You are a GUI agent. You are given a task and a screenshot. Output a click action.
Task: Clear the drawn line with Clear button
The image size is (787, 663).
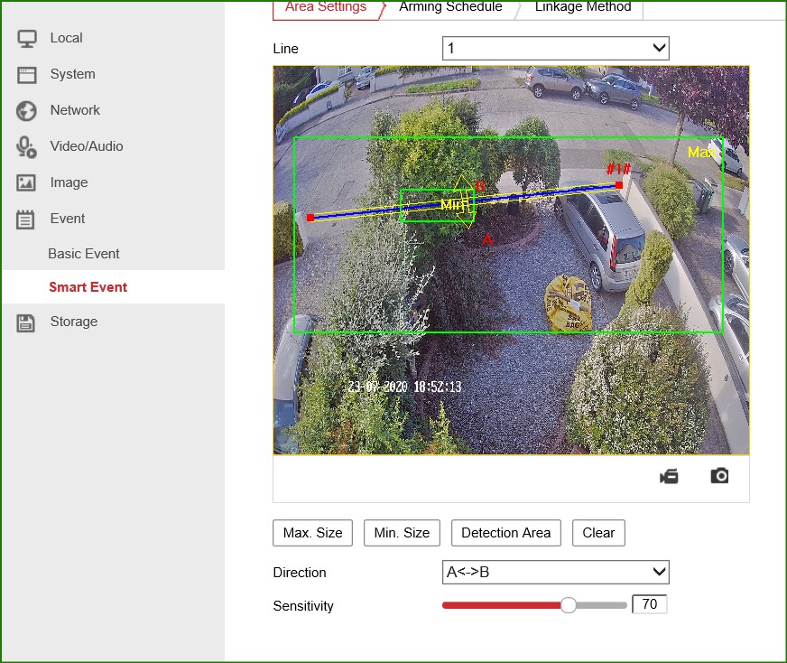598,533
